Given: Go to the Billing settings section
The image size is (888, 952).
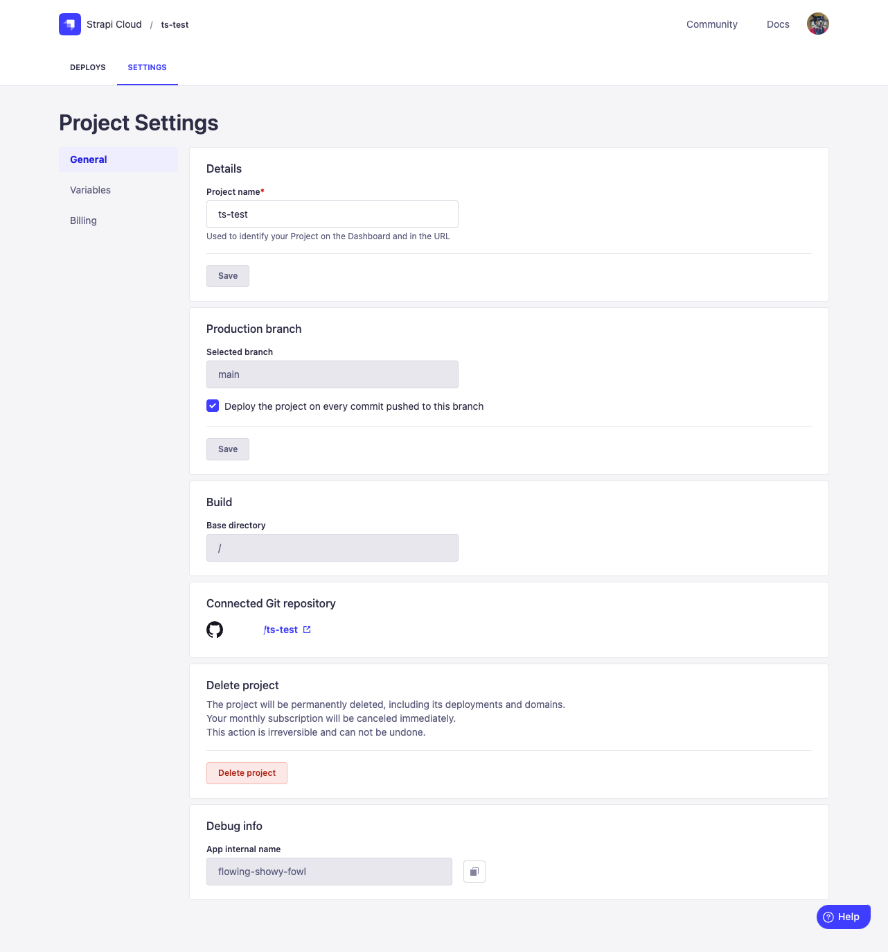Looking at the screenshot, I should (83, 220).
